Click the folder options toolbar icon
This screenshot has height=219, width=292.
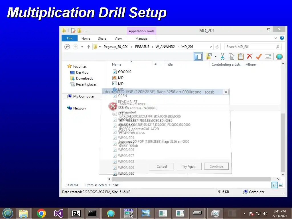coord(209,56)
